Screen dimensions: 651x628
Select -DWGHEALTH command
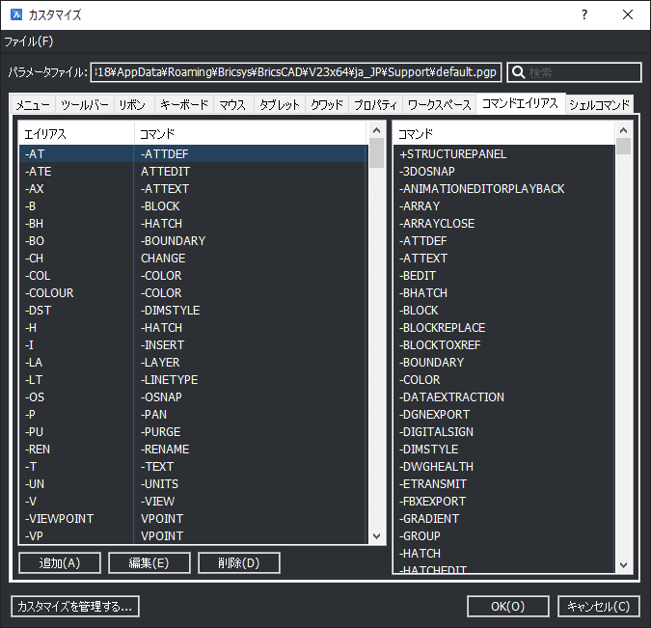[504, 467]
